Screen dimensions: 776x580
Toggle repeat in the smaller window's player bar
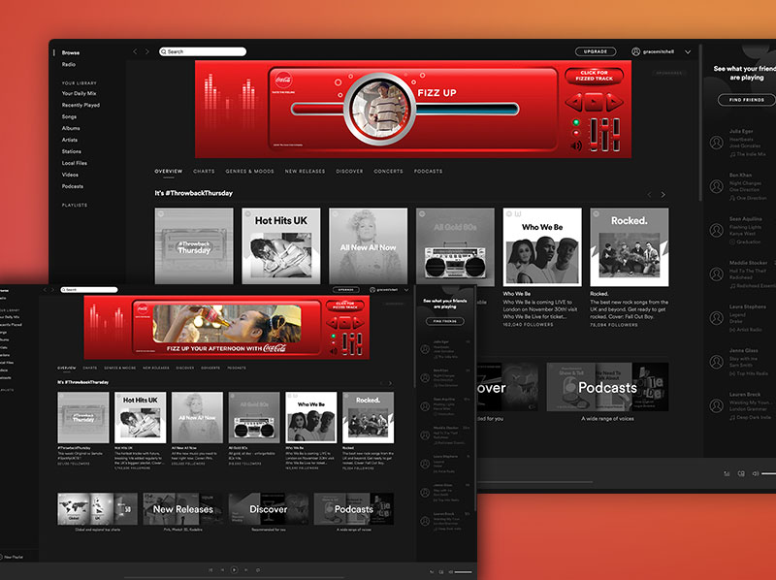(257, 570)
